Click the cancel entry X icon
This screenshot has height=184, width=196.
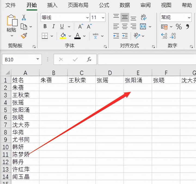(61, 60)
